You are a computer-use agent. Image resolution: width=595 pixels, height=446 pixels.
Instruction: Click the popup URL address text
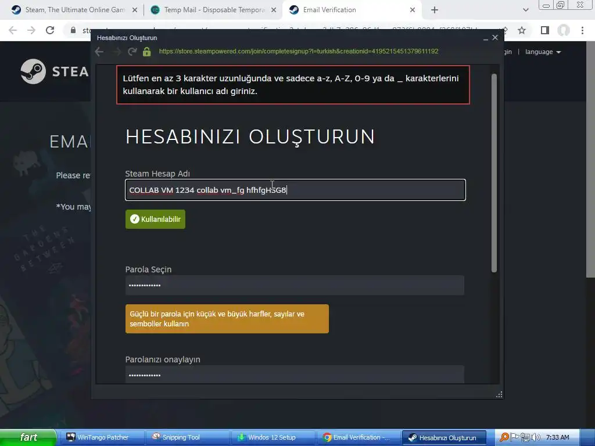[299, 51]
